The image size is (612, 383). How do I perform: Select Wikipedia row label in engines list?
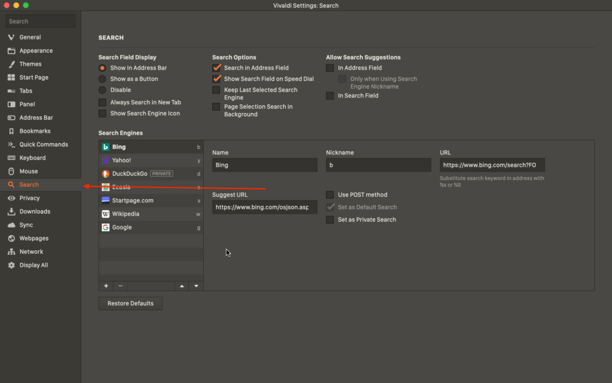point(126,214)
